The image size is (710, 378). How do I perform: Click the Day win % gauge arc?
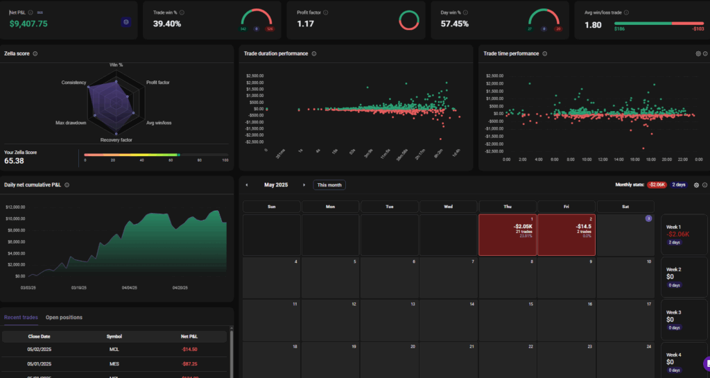click(544, 17)
